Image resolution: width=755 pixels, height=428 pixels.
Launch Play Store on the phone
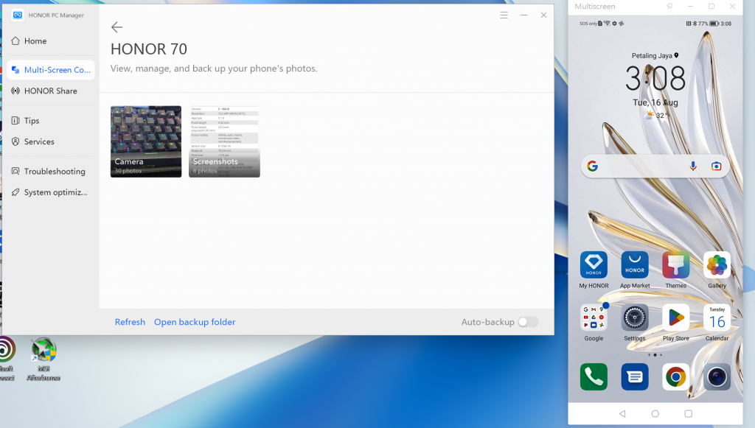point(675,318)
